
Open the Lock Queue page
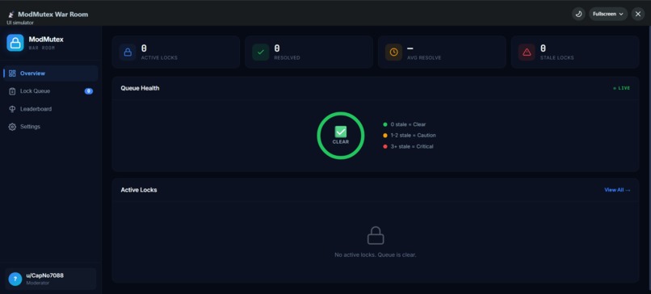coord(51,91)
